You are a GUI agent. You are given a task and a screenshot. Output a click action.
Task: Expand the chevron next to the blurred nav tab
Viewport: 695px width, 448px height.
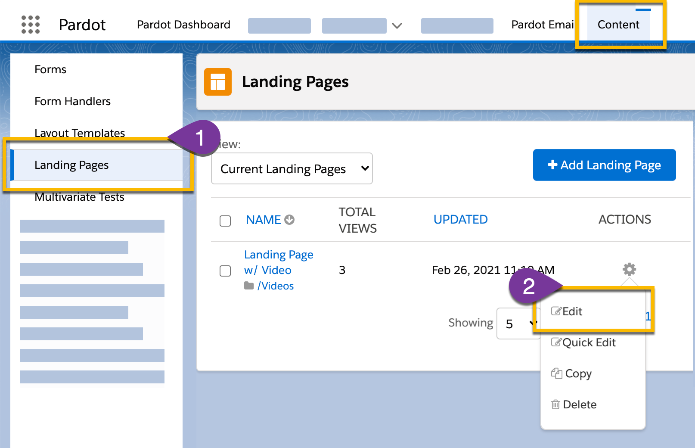[397, 26]
